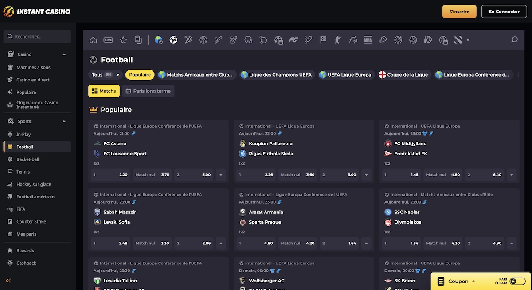Click the Darts target icon
The height and width of the screenshot is (290, 532).
(x=398, y=40)
